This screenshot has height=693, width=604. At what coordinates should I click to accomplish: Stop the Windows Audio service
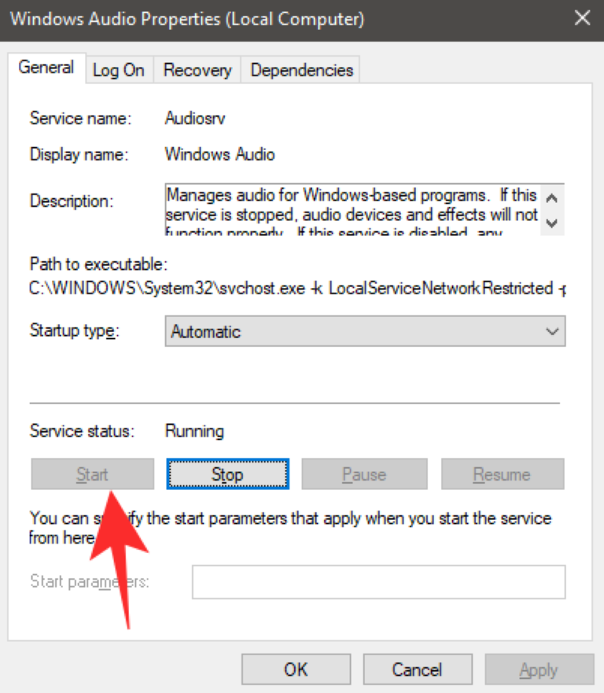(227, 474)
